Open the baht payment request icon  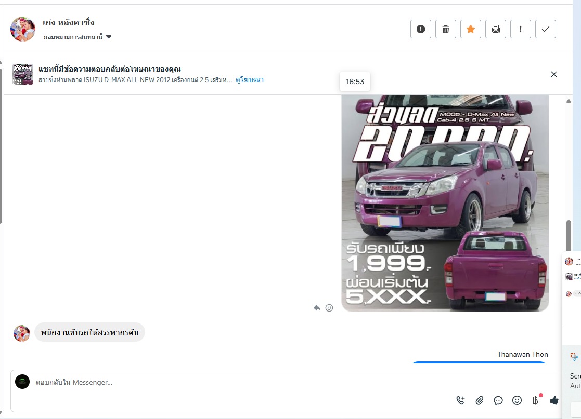pos(535,400)
